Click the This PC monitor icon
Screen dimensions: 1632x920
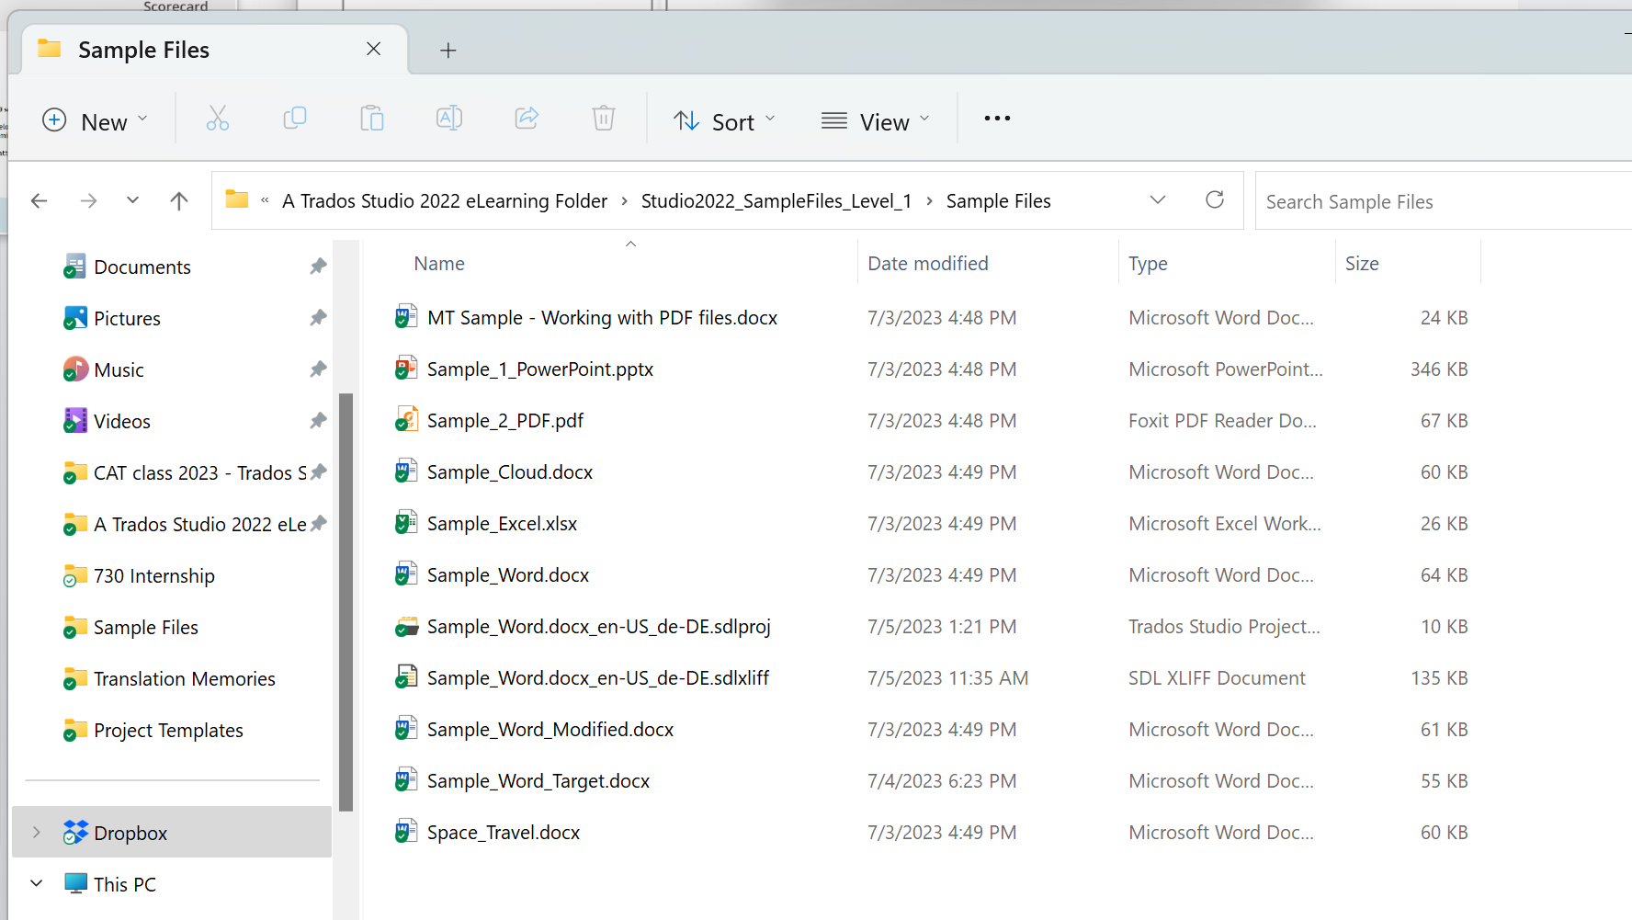point(75,884)
